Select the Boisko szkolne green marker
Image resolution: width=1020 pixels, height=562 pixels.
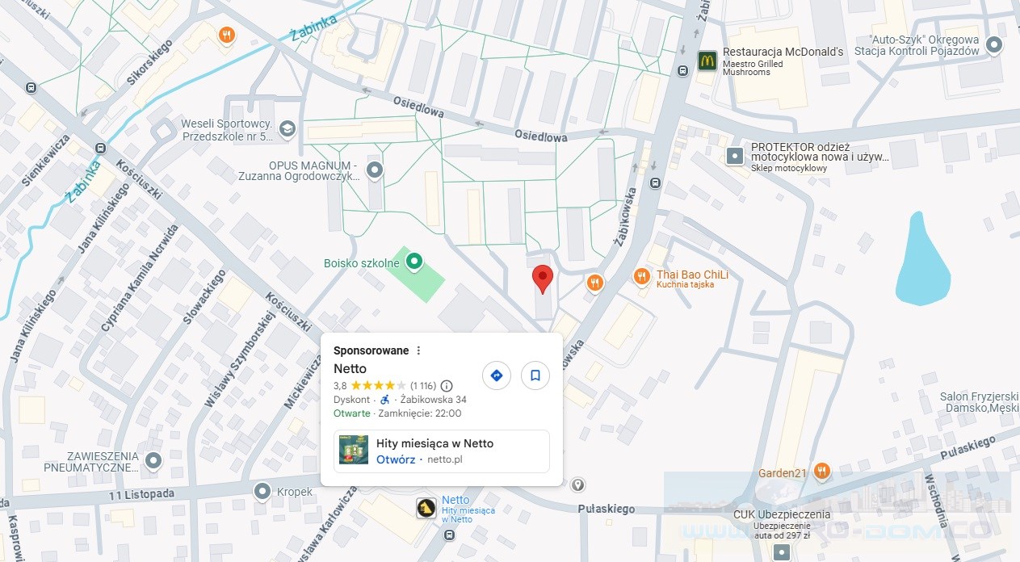(414, 262)
